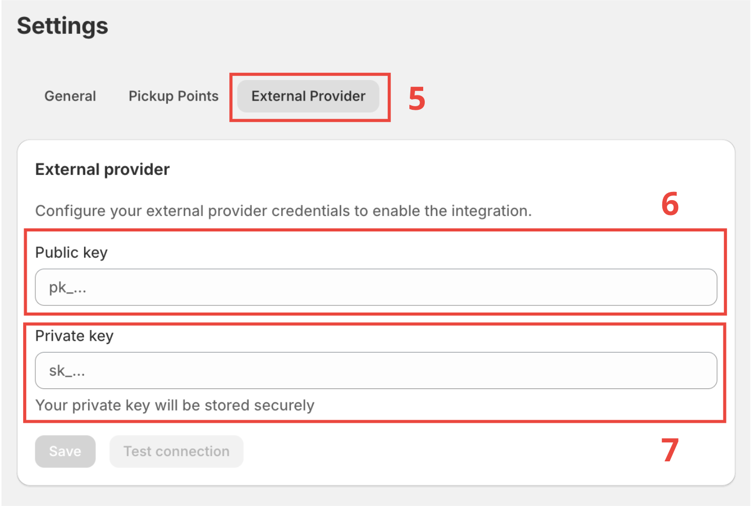Click the red number 6 annotation
The height and width of the screenshot is (506, 751).
670,204
